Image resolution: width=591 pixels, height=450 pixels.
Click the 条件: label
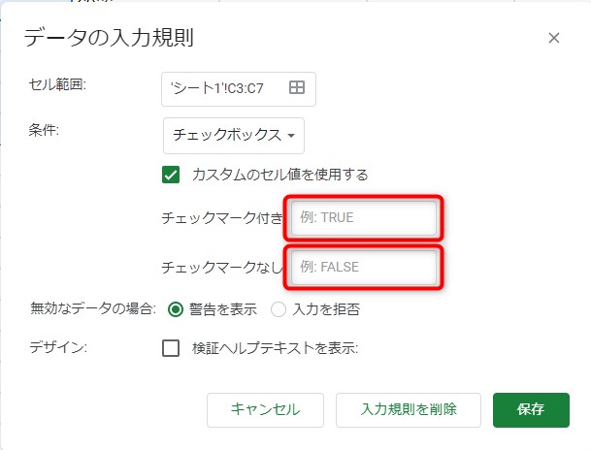click(45, 130)
